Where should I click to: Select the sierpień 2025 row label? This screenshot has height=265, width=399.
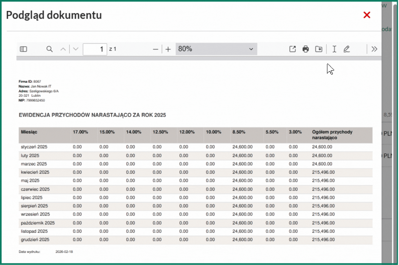(34, 206)
